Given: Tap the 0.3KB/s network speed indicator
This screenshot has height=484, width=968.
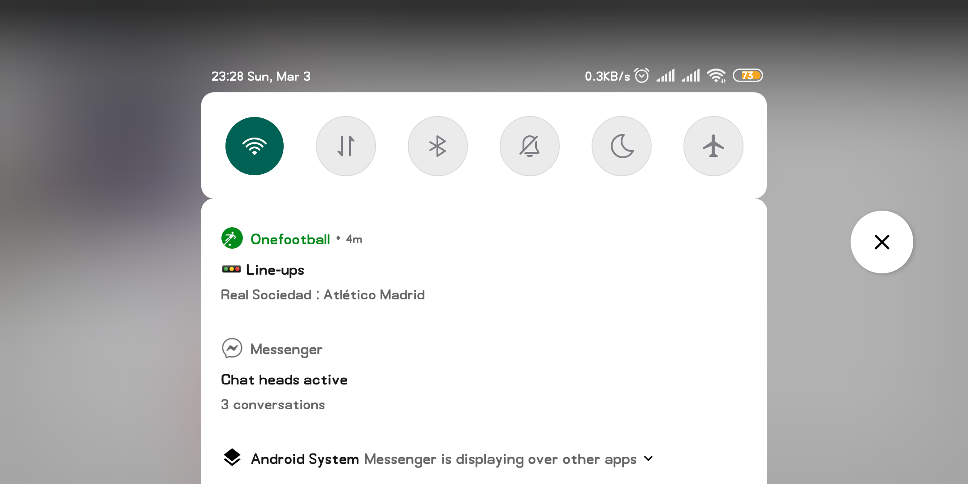Looking at the screenshot, I should pos(607,76).
